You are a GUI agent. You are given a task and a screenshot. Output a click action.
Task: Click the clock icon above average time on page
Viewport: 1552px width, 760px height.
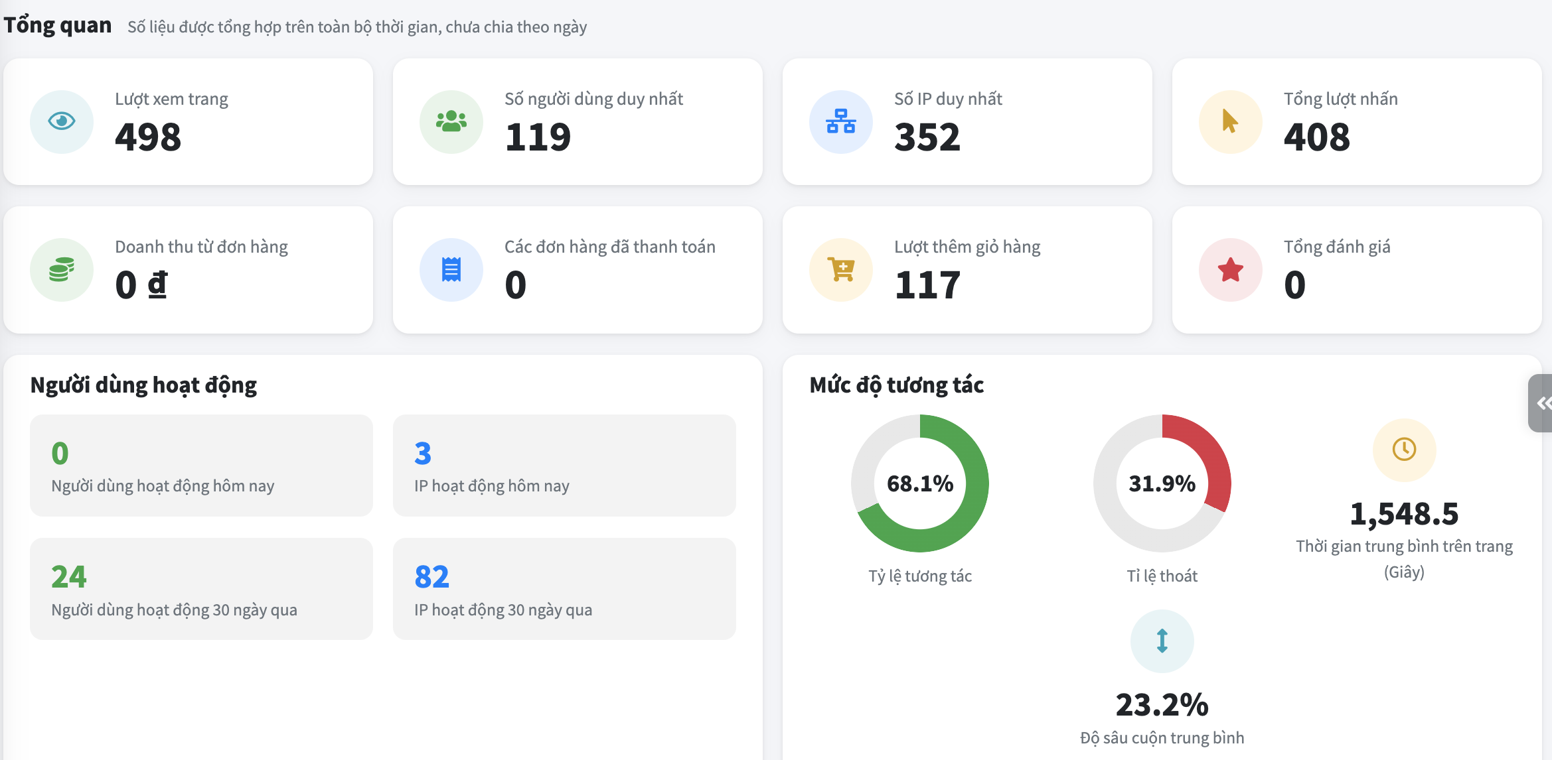tap(1405, 450)
